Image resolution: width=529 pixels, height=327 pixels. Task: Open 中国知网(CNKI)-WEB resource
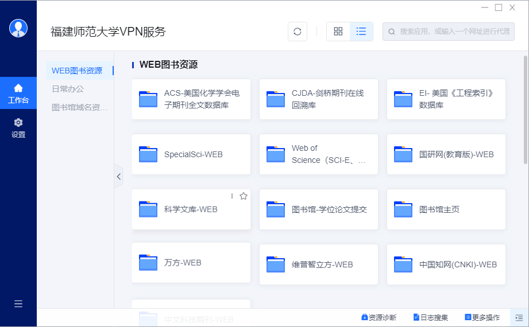point(446,264)
